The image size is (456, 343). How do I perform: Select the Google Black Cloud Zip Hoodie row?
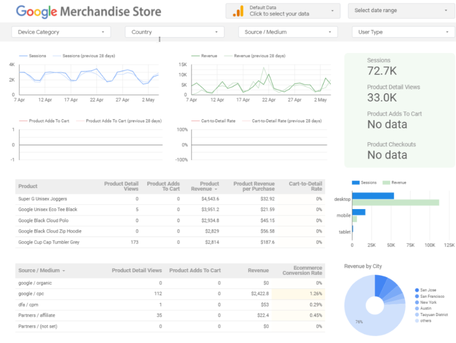tap(170, 231)
